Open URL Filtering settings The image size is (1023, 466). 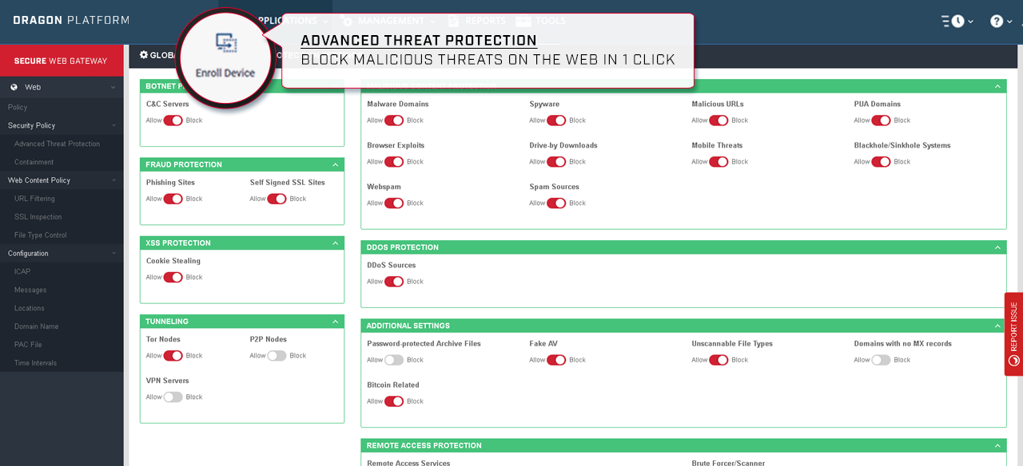click(x=34, y=199)
